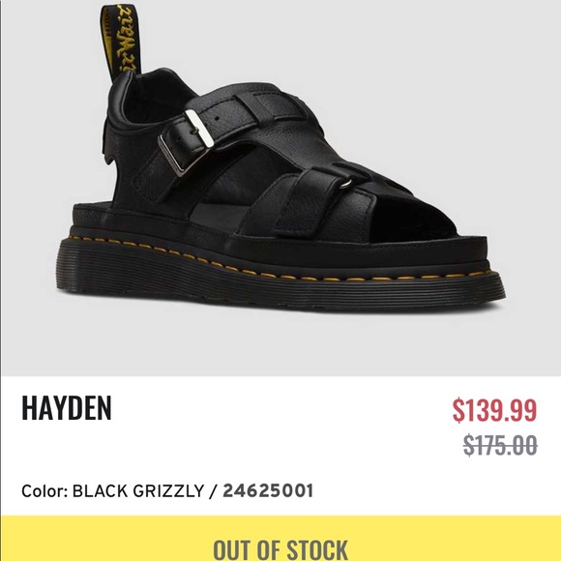Click the crossed-out $175.00 original price
The height and width of the screenshot is (561, 561).
point(500,446)
